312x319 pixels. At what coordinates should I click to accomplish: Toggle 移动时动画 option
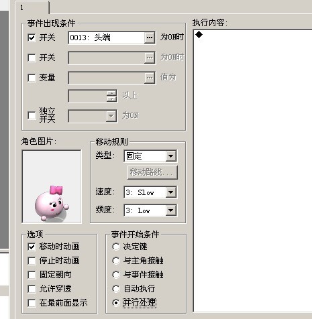[32, 247]
